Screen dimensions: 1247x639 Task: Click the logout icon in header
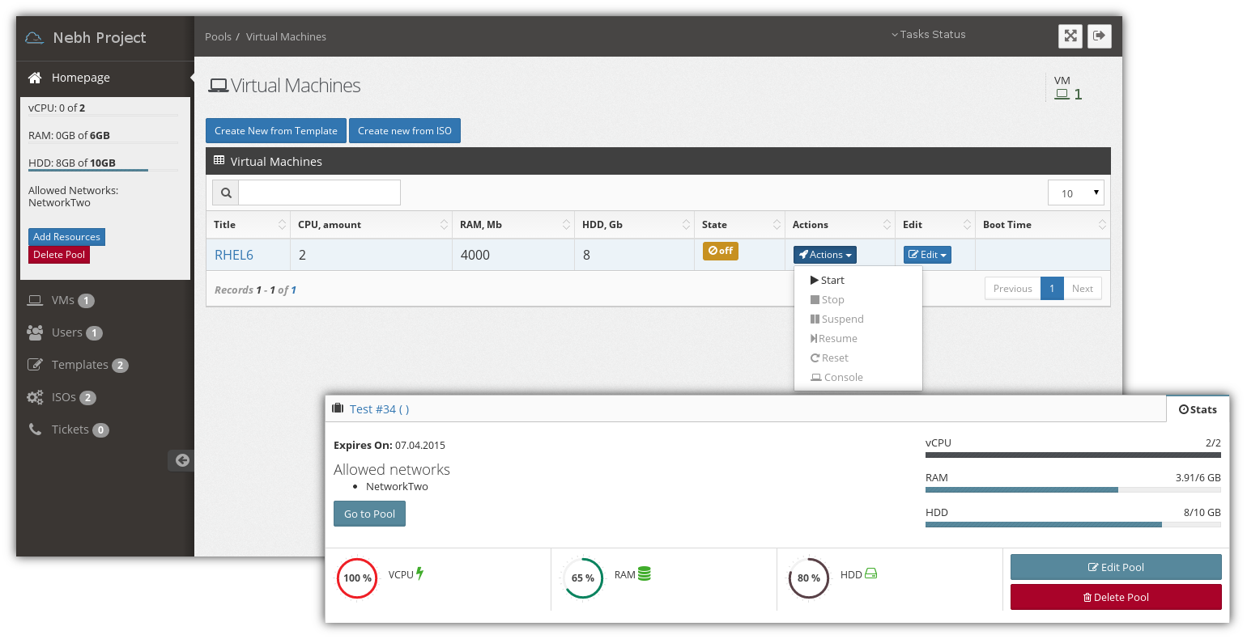pos(1099,36)
